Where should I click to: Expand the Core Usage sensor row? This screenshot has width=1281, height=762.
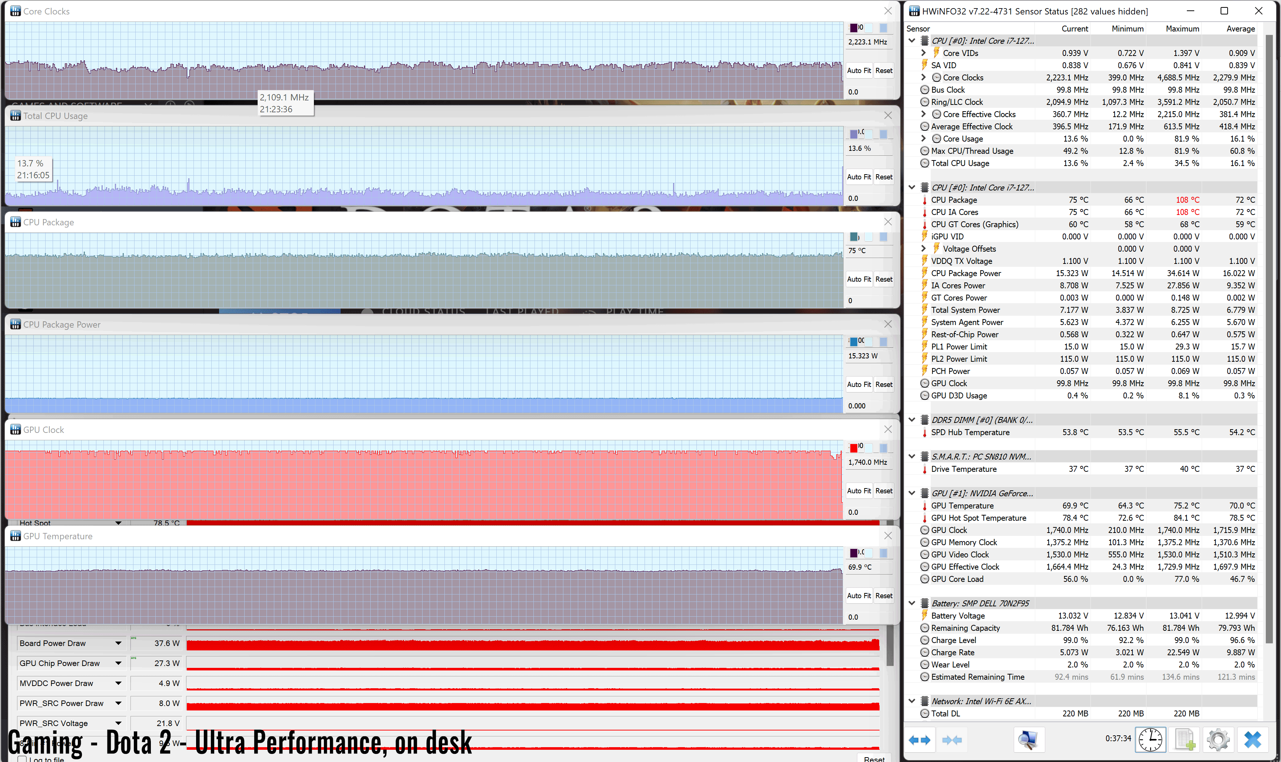pos(923,139)
